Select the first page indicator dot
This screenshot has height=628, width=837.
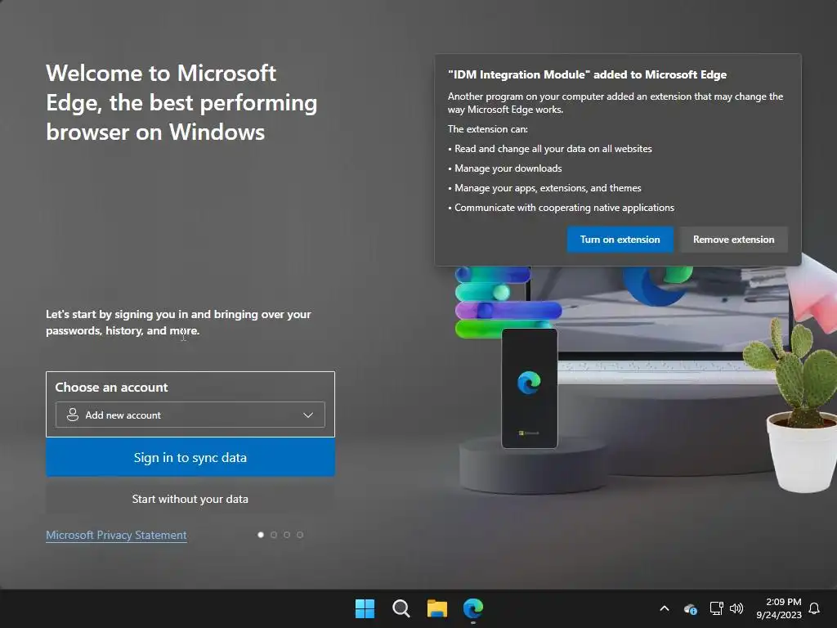[x=261, y=535]
